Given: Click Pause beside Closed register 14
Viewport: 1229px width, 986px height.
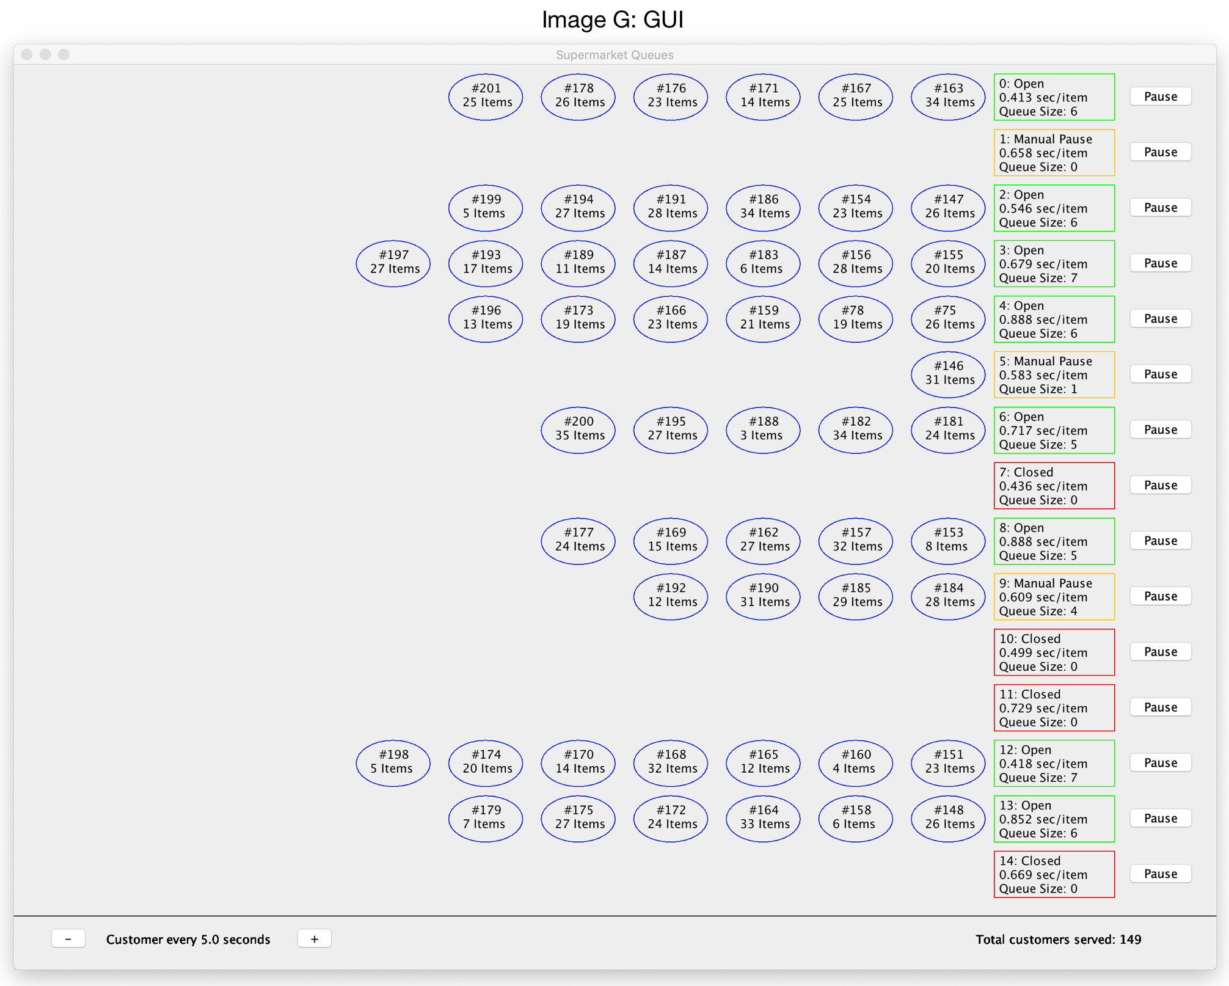Looking at the screenshot, I should pyautogui.click(x=1160, y=874).
